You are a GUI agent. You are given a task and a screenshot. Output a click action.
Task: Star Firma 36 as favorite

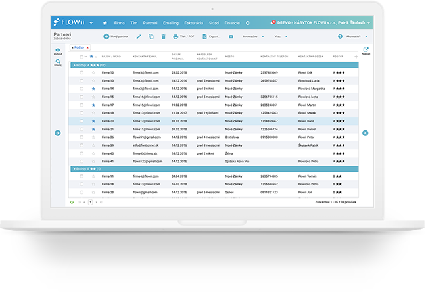[93, 137]
